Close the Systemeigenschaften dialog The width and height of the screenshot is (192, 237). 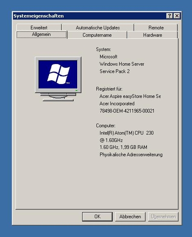(177, 16)
